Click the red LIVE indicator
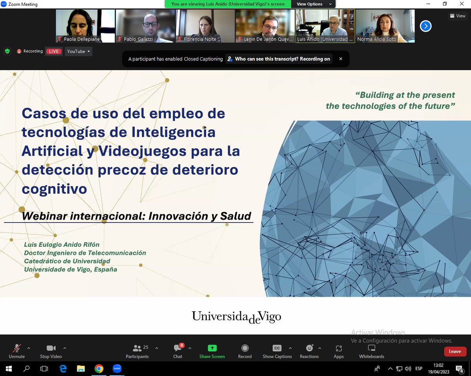This screenshot has width=471, height=376. (x=54, y=51)
